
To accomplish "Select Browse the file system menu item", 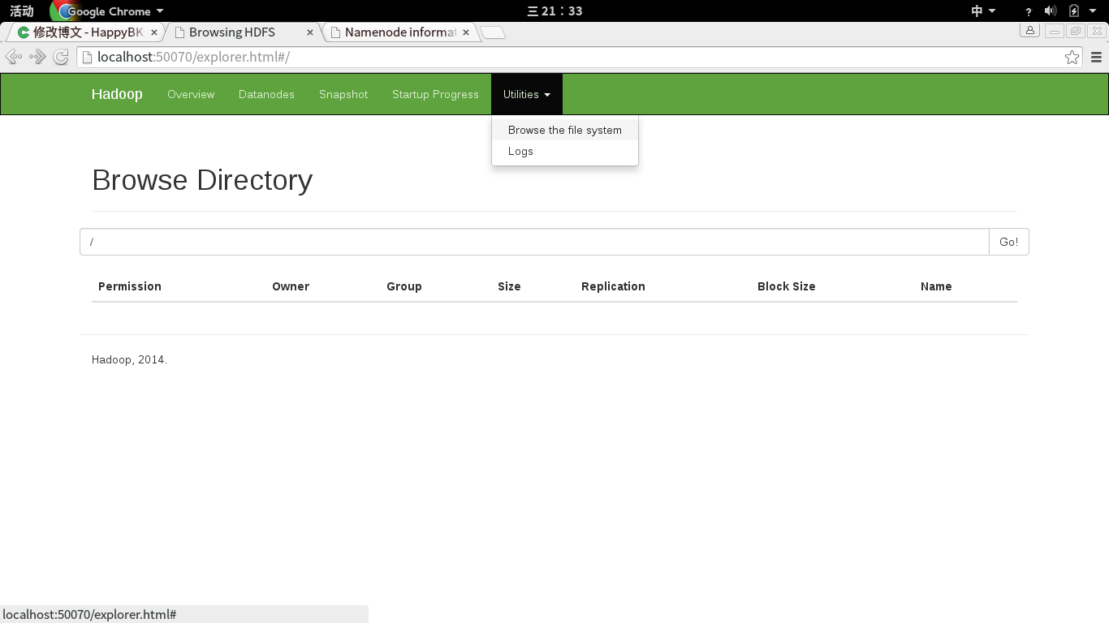I will (565, 130).
